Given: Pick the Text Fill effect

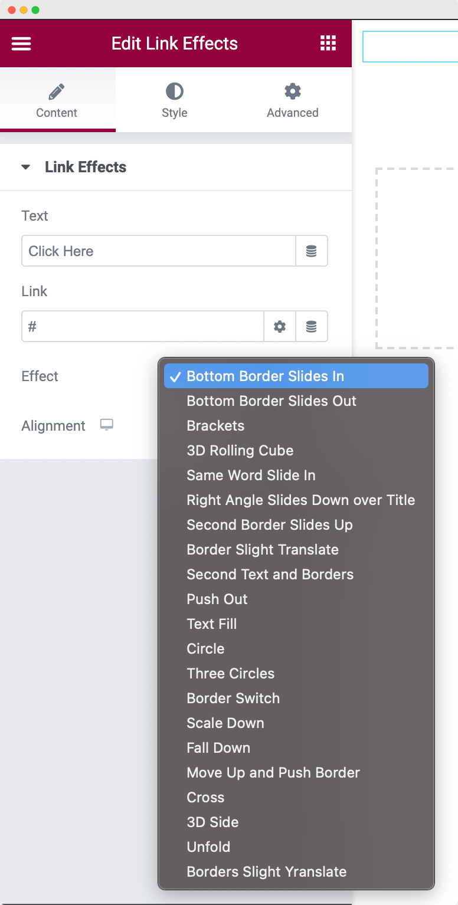Looking at the screenshot, I should click(211, 624).
